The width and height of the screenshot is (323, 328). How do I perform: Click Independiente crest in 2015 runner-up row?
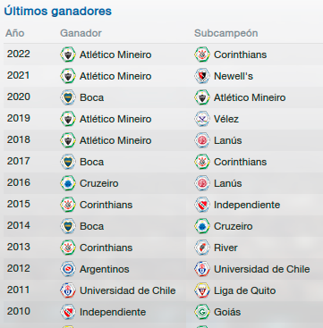(x=202, y=205)
